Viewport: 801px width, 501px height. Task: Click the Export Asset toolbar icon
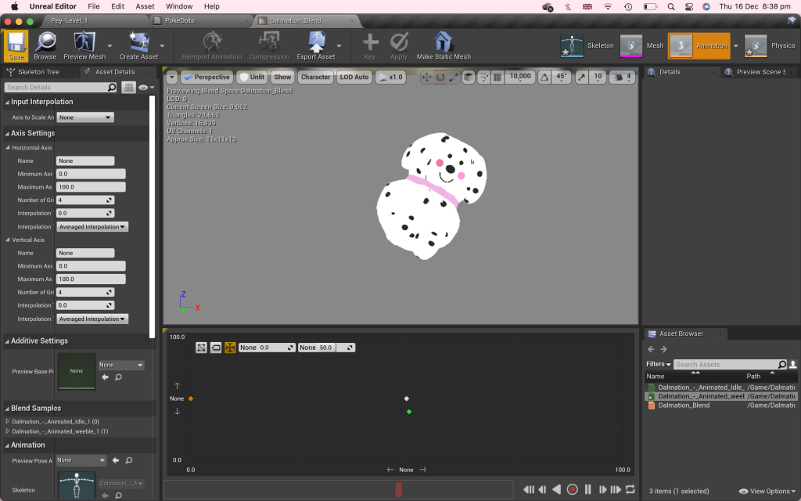[316, 45]
